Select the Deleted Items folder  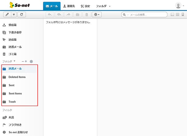[17, 77]
